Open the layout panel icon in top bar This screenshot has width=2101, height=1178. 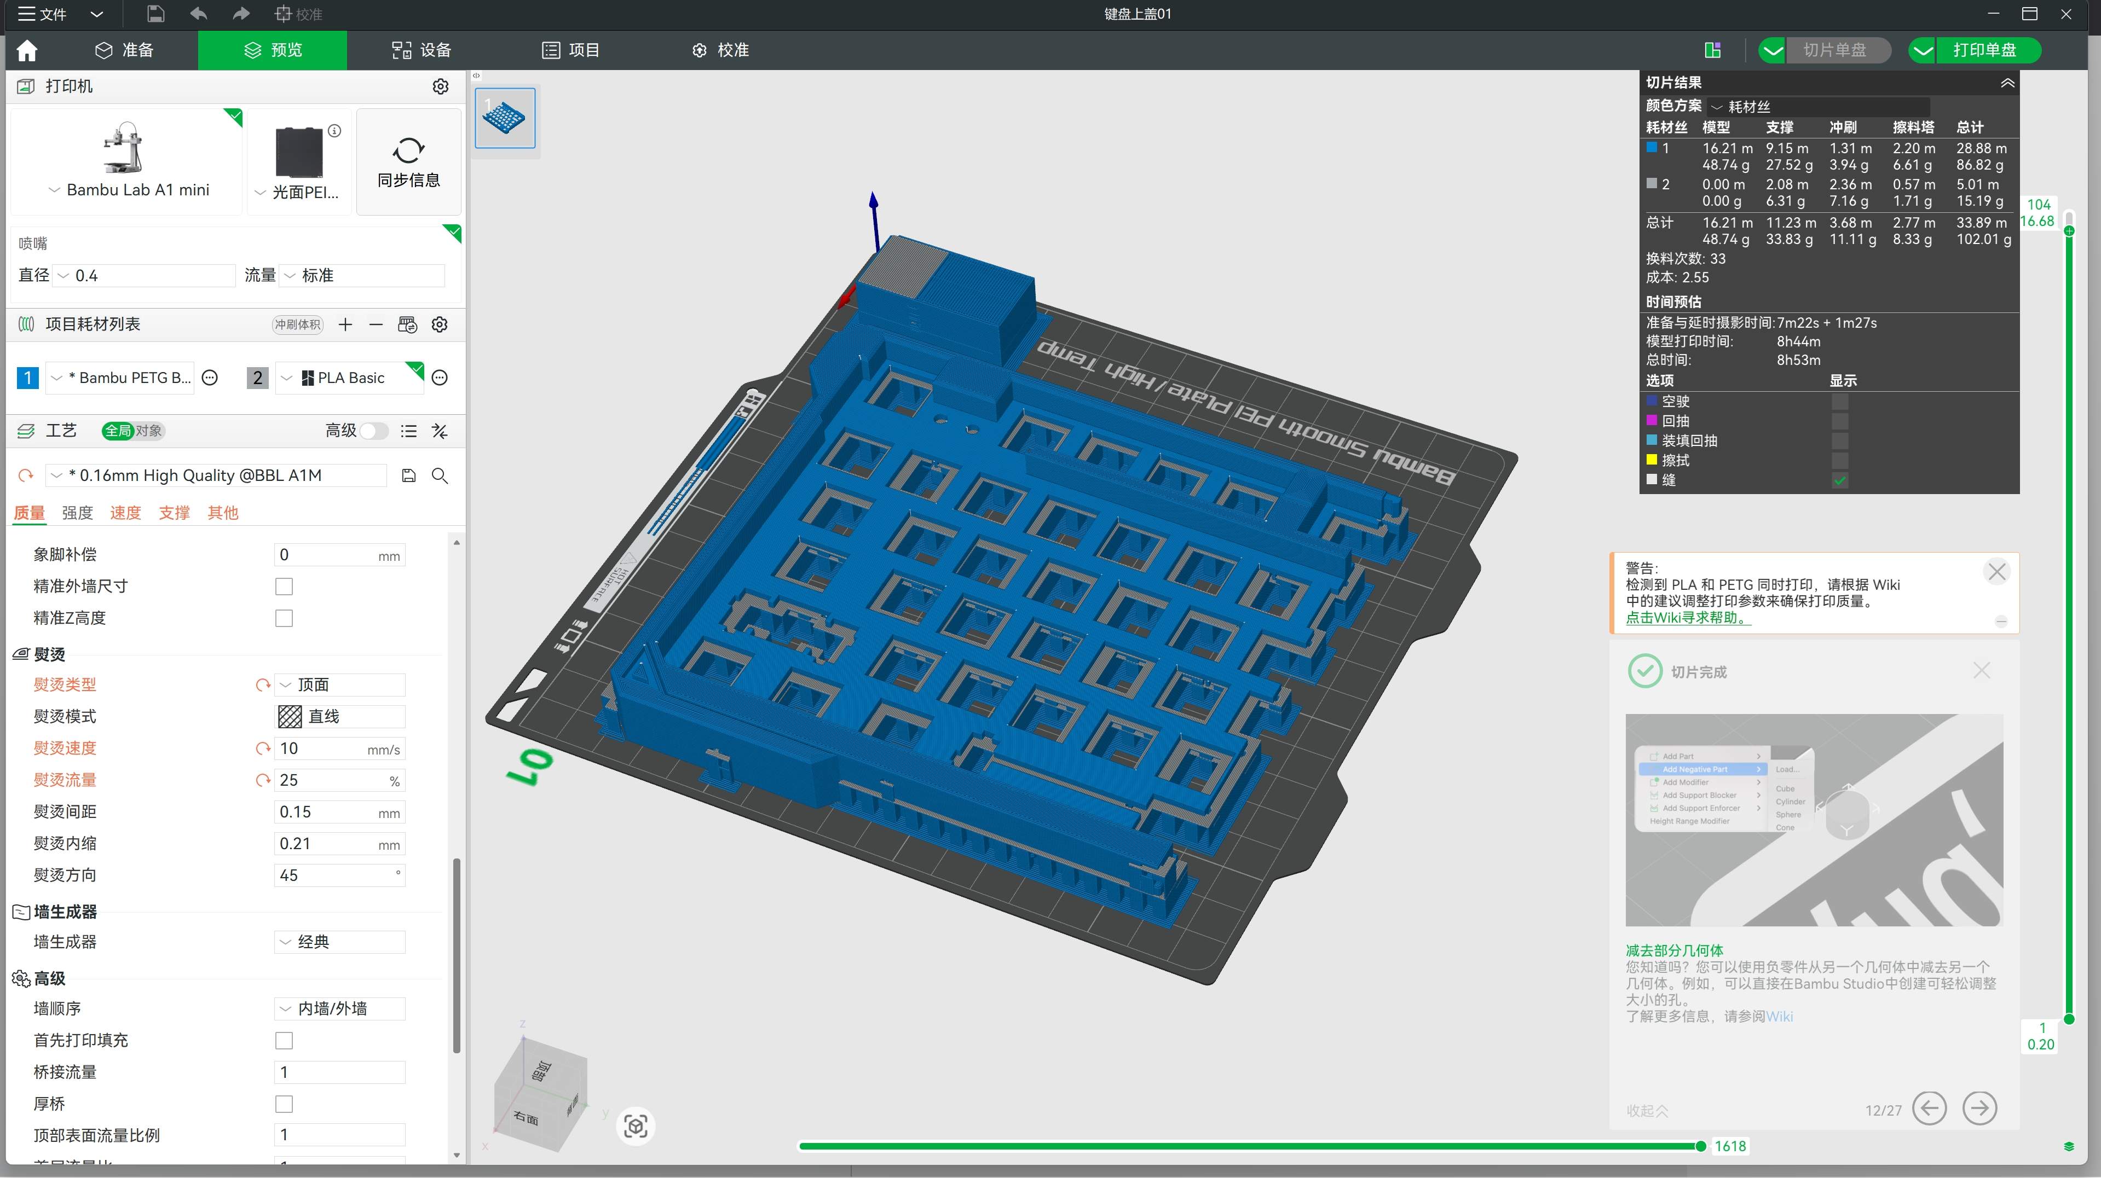(1713, 50)
